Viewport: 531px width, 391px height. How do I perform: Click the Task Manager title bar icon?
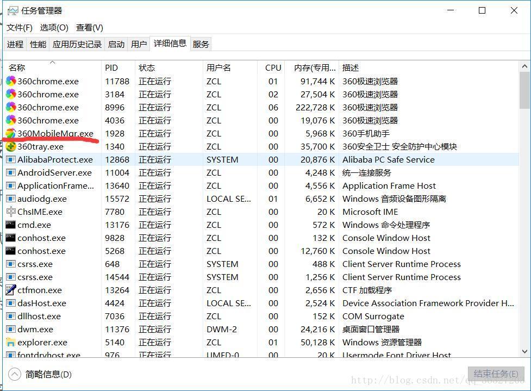[13, 11]
